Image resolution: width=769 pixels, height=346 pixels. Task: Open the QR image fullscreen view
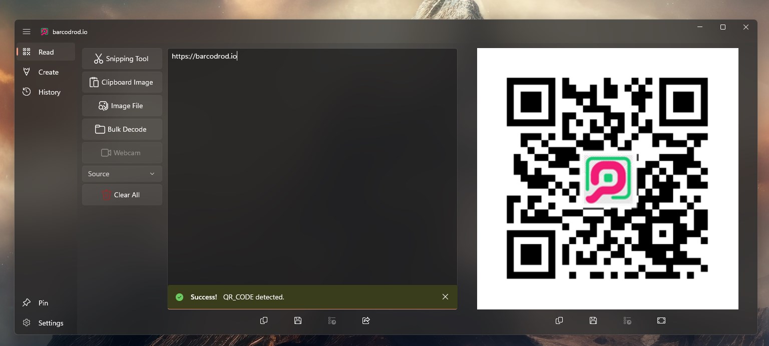(x=661, y=320)
